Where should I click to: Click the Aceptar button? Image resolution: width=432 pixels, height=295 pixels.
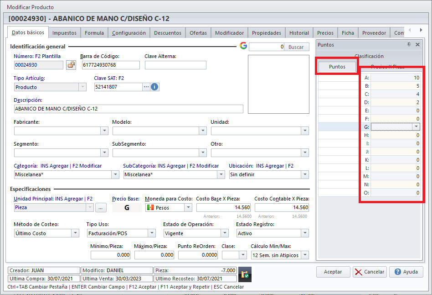(x=333, y=272)
